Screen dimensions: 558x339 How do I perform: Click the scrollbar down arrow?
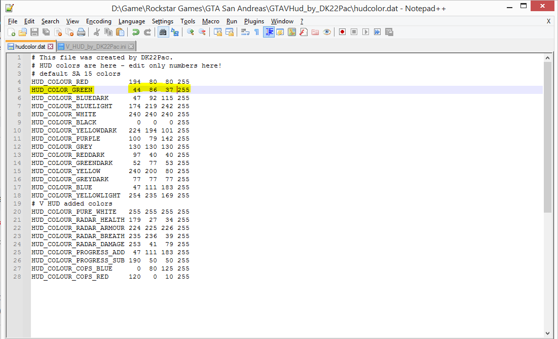(547, 333)
